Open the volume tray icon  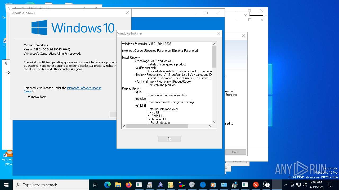[305, 185]
